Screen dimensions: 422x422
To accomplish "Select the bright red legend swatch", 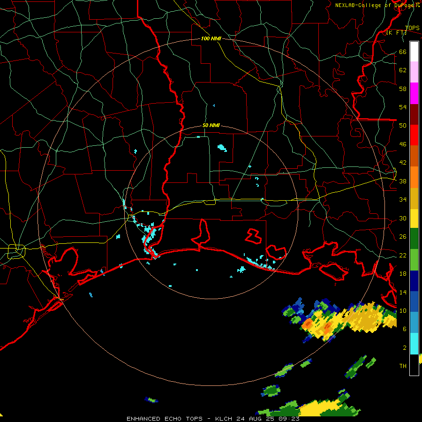I will coord(414,135).
